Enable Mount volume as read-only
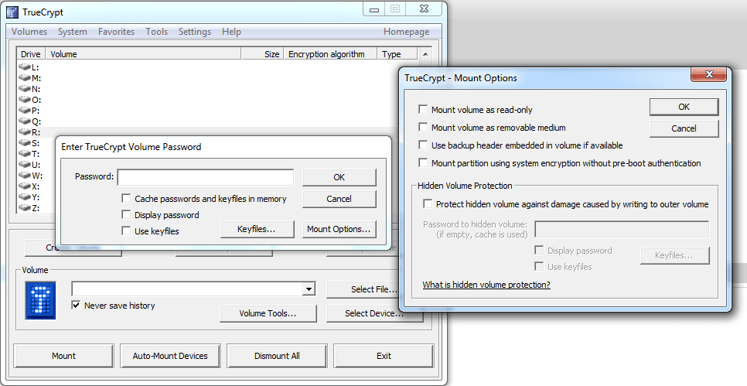The height and width of the screenshot is (386, 747). pos(423,109)
